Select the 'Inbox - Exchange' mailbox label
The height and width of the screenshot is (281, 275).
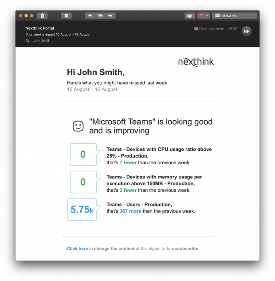click(x=209, y=28)
